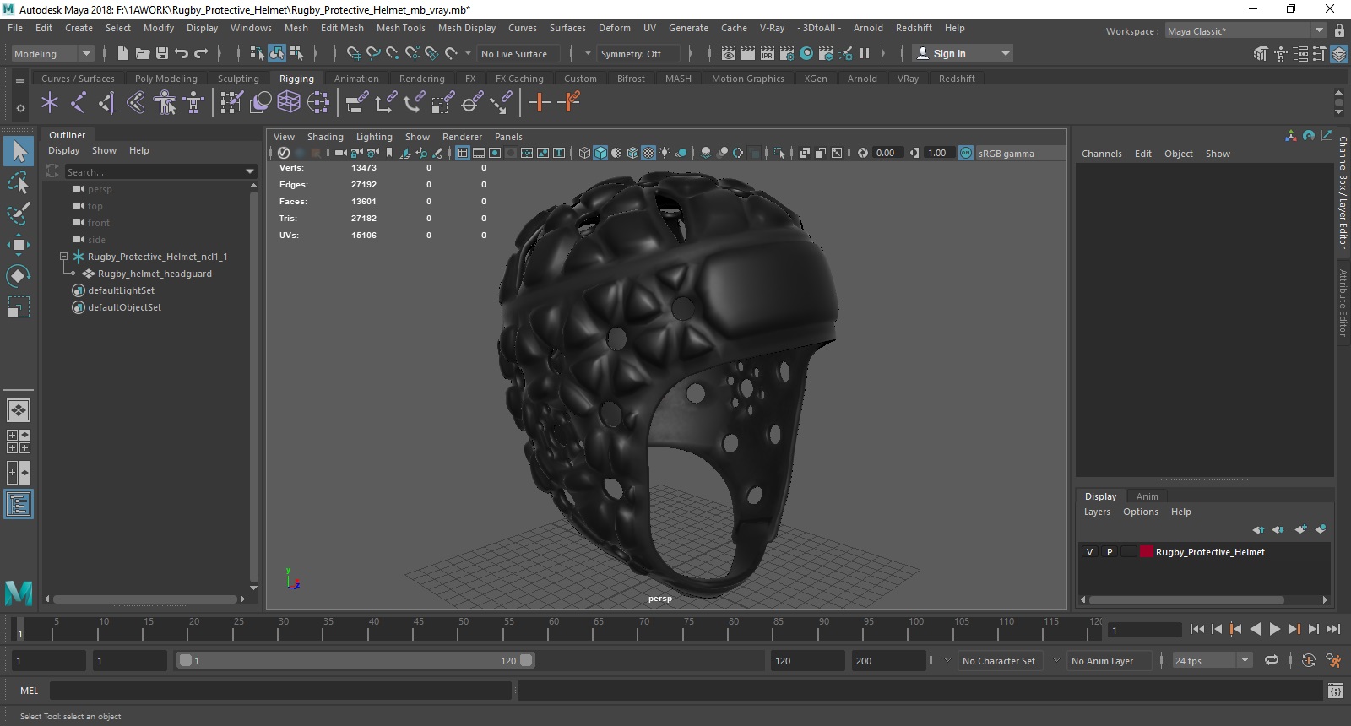Screen dimensions: 1351x726
Task: Toggle Use All Lights viewport icon
Action: coord(665,153)
